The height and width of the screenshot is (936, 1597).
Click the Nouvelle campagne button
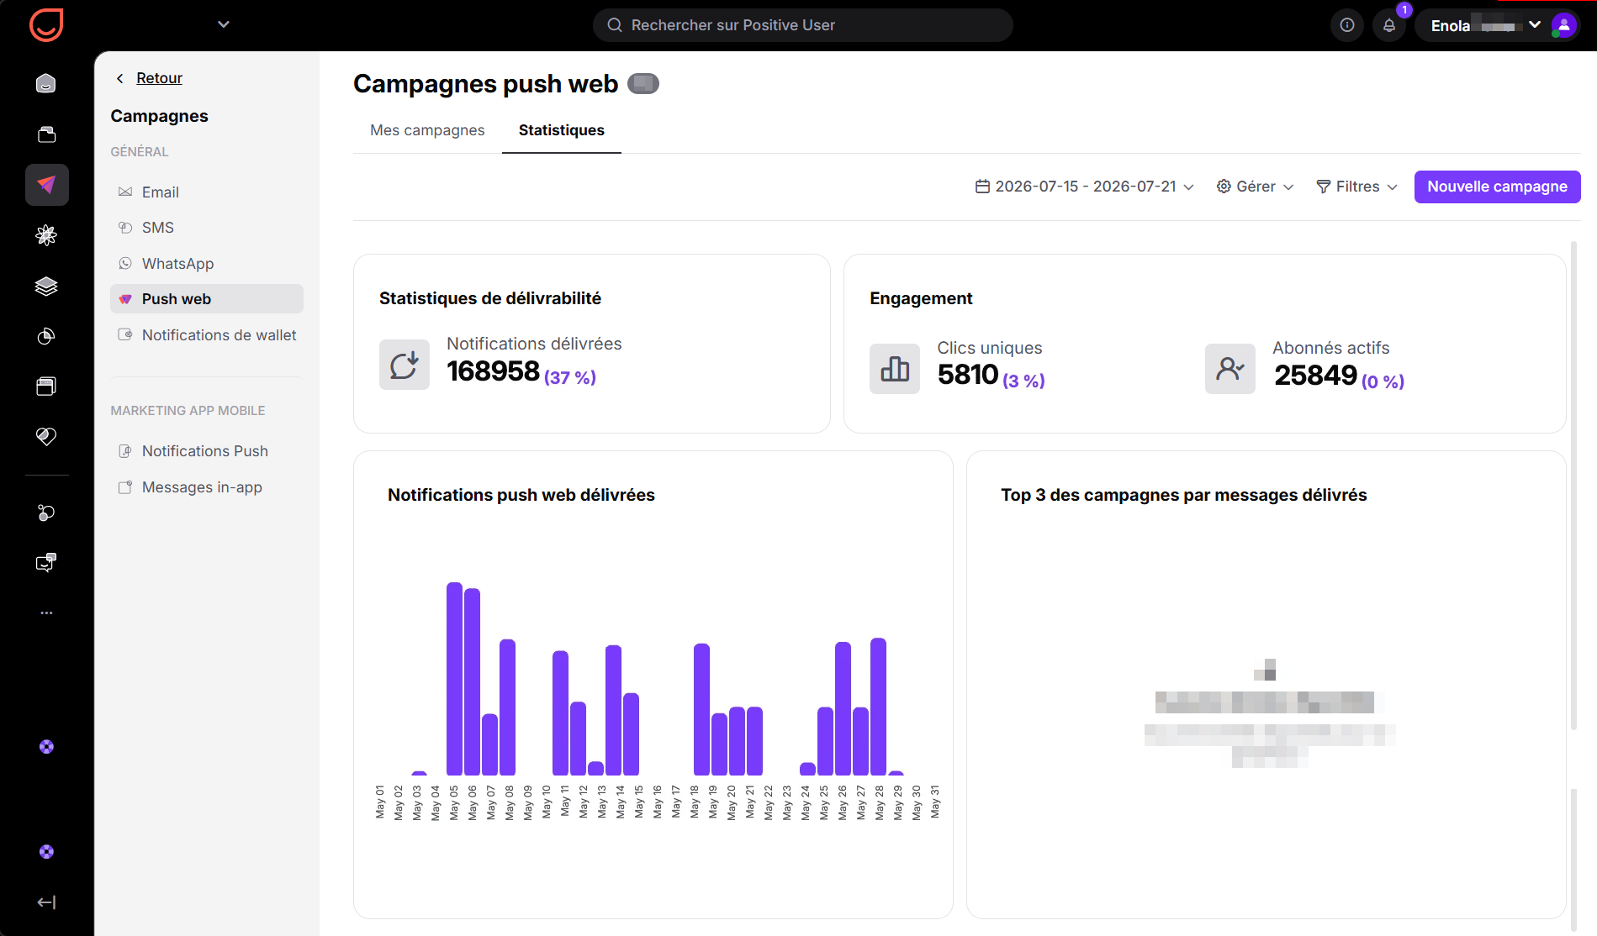pyautogui.click(x=1497, y=187)
